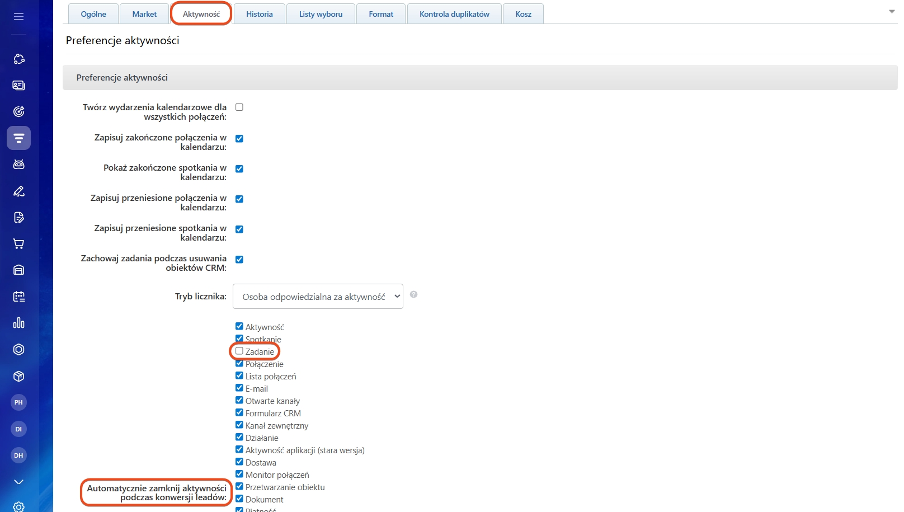Check the Zadanie checkbox

(239, 351)
